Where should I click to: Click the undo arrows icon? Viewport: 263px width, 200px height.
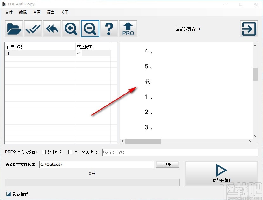(x=52, y=29)
